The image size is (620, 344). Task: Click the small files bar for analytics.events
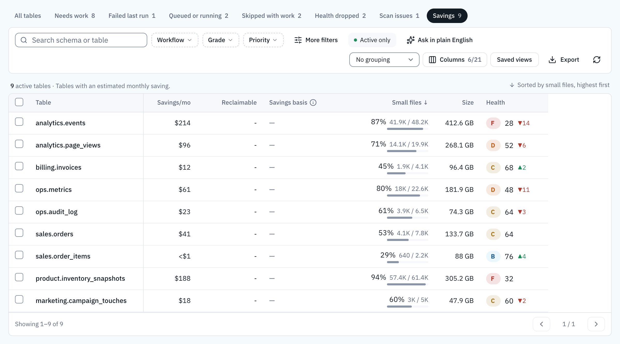407,129
